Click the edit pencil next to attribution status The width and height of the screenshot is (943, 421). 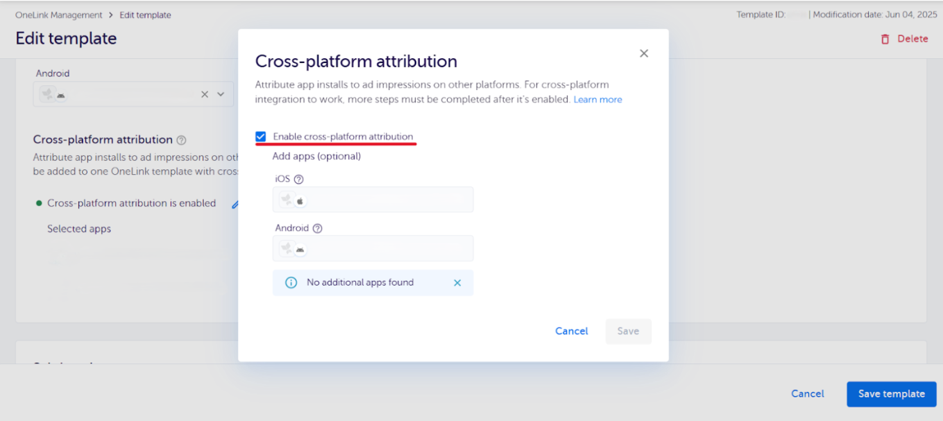(x=235, y=203)
